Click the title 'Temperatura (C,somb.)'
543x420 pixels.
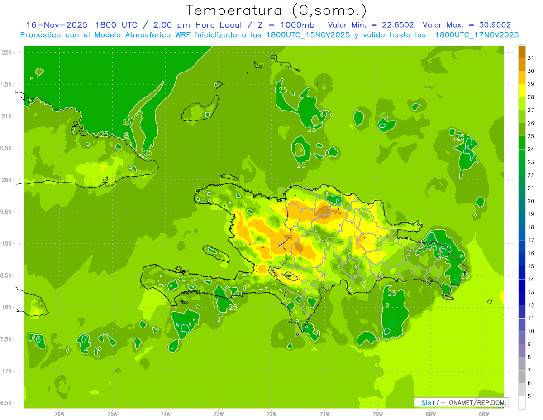pyautogui.click(x=276, y=10)
